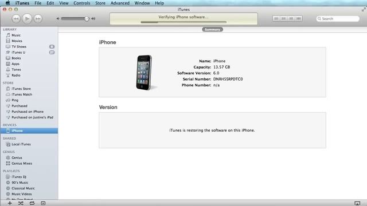Click the low volume speaker icon

coord(58,18)
